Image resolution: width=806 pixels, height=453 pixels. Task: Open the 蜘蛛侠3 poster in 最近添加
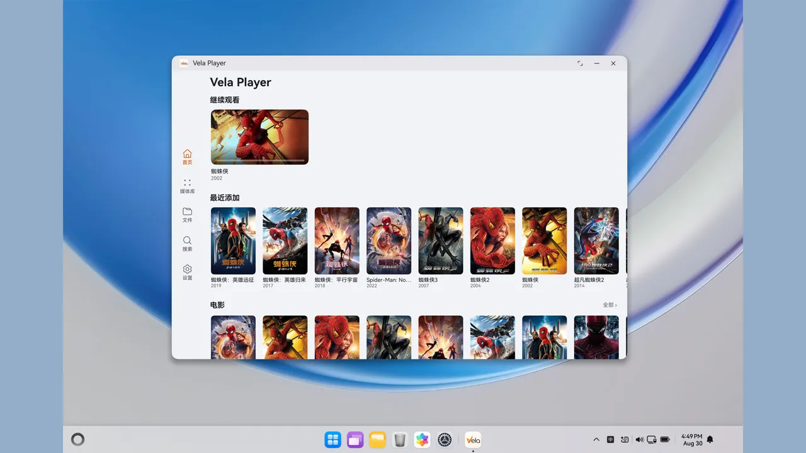tap(441, 241)
